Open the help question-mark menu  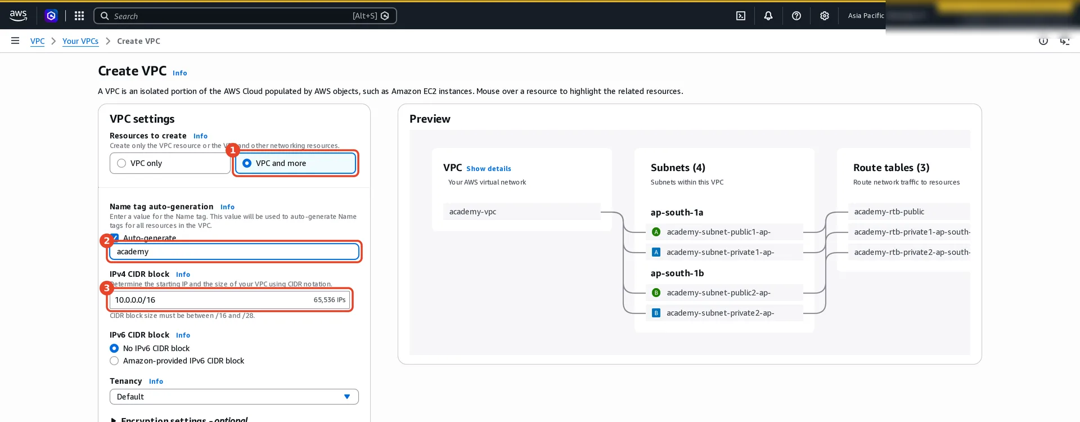pyautogui.click(x=796, y=16)
